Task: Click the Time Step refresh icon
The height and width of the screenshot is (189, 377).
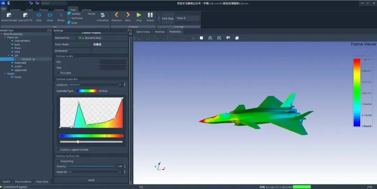Action: pos(159,18)
